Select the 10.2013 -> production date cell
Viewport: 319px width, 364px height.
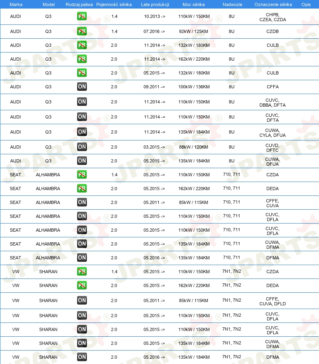pos(155,16)
